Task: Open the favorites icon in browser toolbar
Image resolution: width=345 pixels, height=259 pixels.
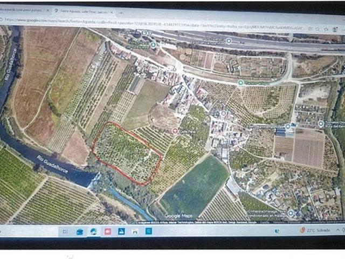Action: click(326, 29)
